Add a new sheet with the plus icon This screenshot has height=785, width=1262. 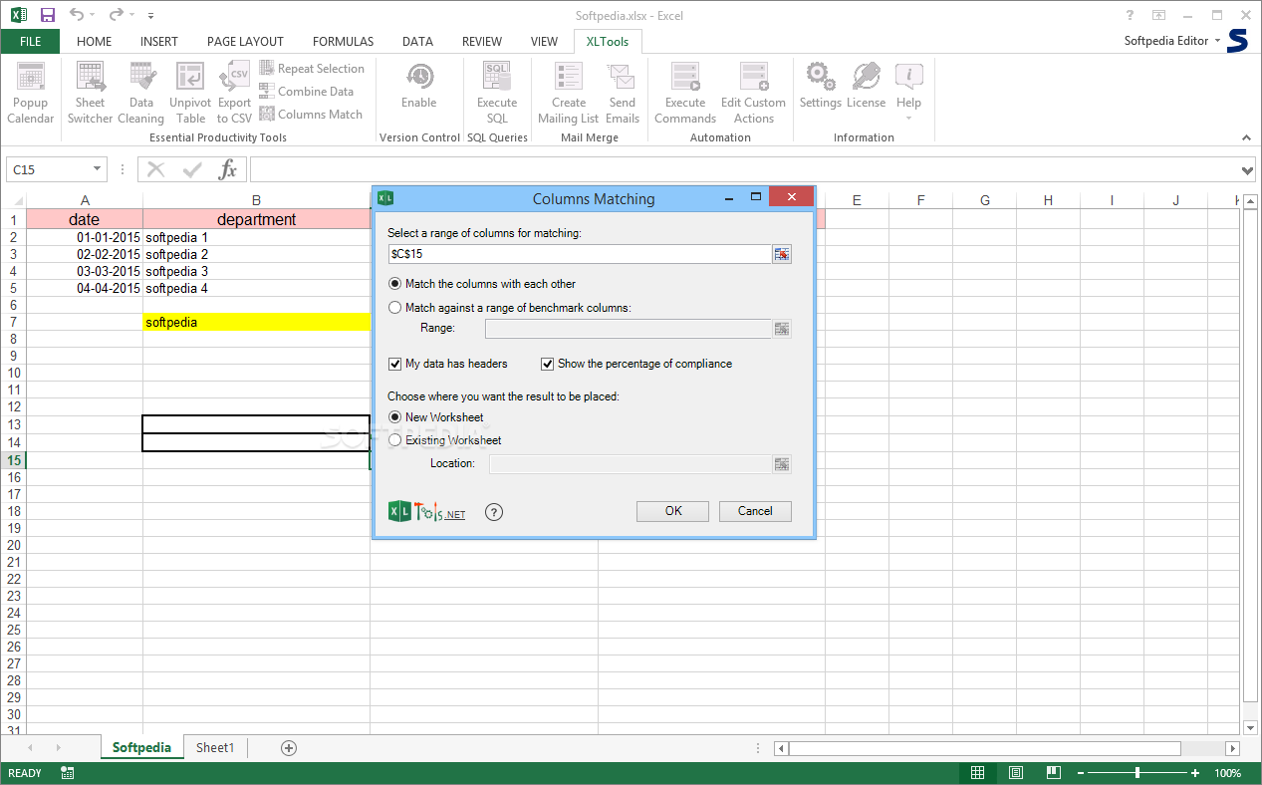(x=289, y=747)
